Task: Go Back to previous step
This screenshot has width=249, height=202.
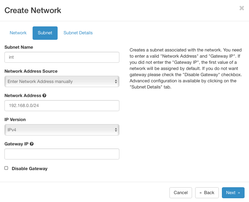Action: pyautogui.click(x=207, y=193)
